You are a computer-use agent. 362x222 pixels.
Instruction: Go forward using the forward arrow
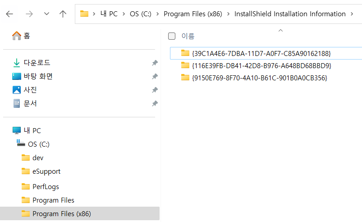(x=29, y=14)
